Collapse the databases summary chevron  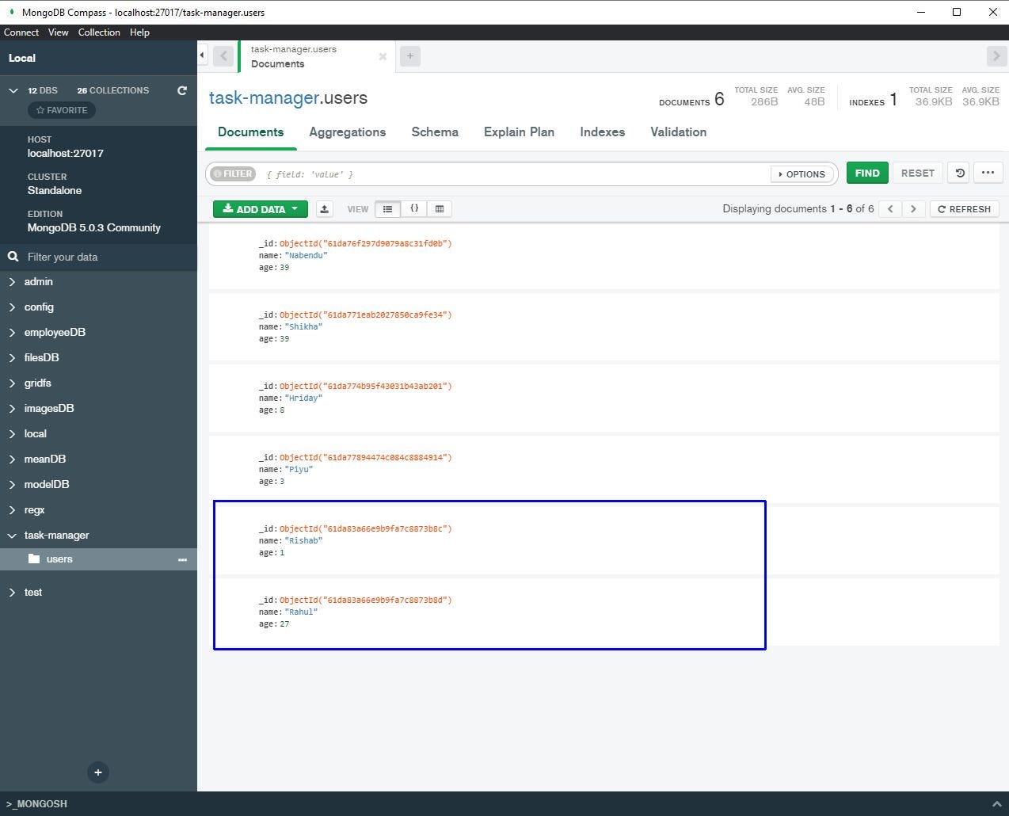tap(13, 90)
